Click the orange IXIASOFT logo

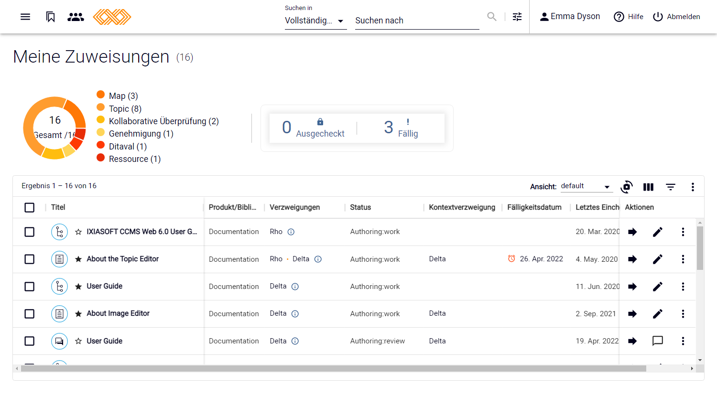112,17
